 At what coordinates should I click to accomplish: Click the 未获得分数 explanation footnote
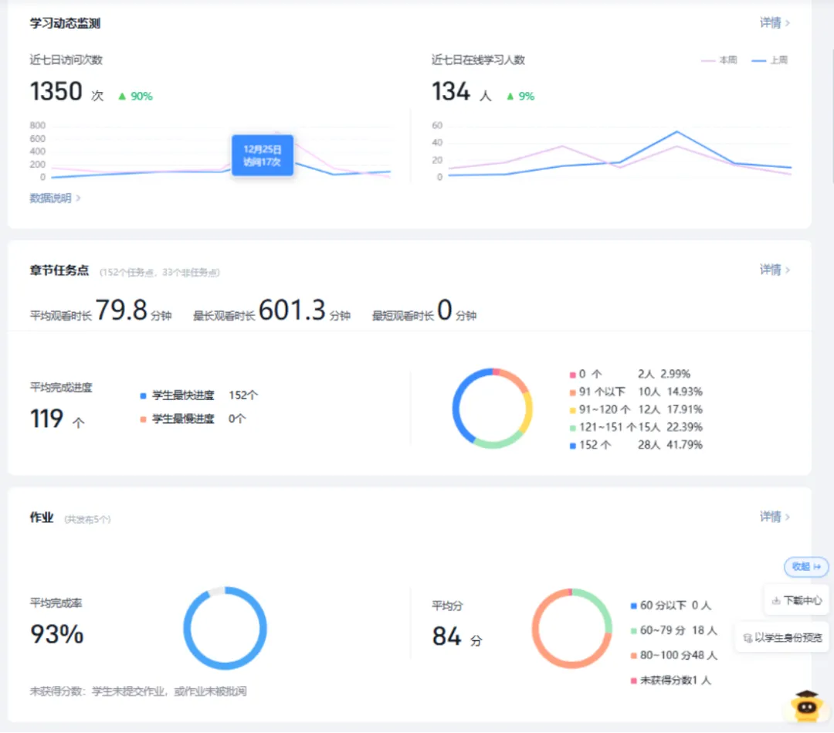137,691
